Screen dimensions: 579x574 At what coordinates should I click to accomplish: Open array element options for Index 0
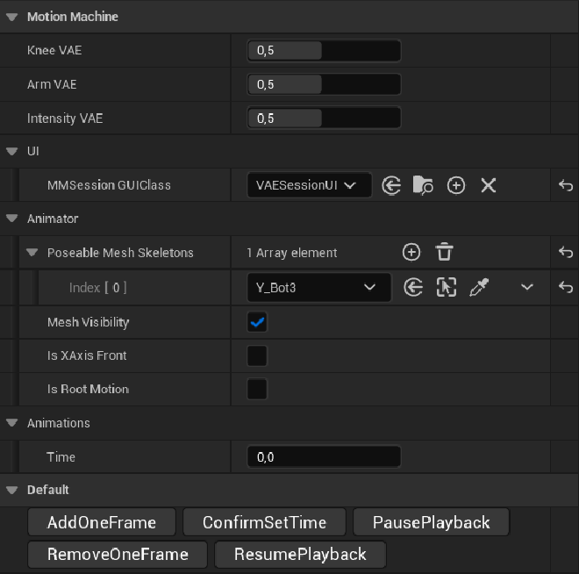527,287
